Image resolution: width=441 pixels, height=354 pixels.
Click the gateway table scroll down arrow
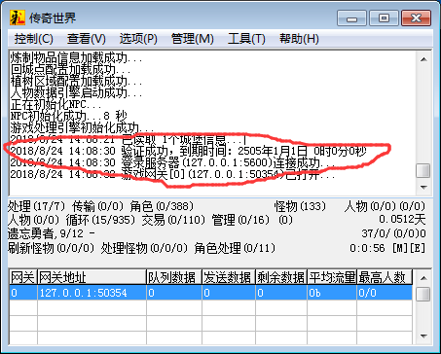(x=423, y=336)
